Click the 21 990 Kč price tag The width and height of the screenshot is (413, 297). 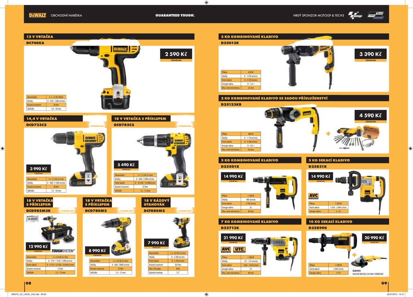click(x=233, y=238)
